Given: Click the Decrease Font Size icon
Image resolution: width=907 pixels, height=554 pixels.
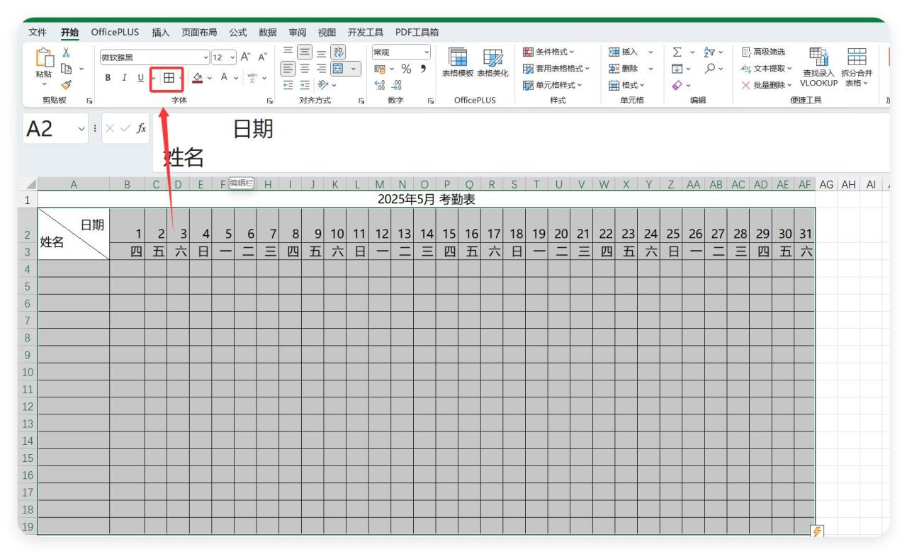Looking at the screenshot, I should click(x=262, y=57).
